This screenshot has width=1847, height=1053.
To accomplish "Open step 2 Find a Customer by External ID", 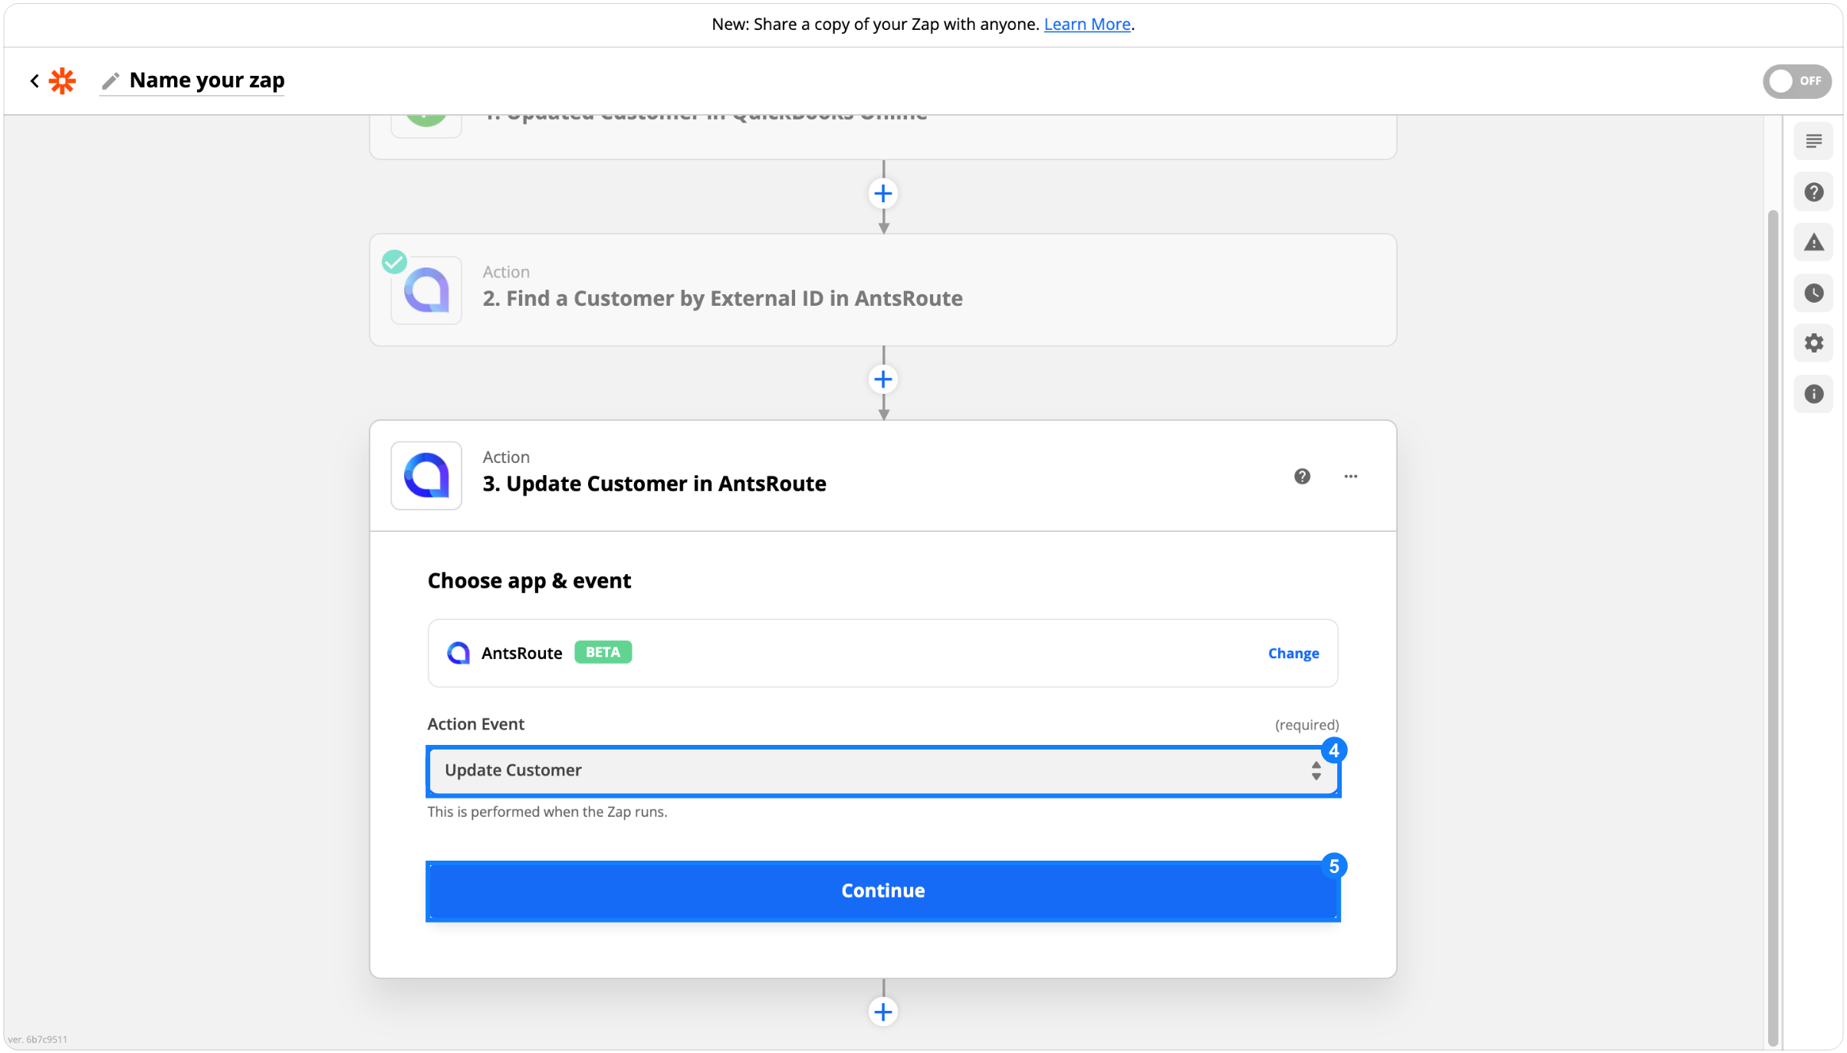I will click(882, 290).
